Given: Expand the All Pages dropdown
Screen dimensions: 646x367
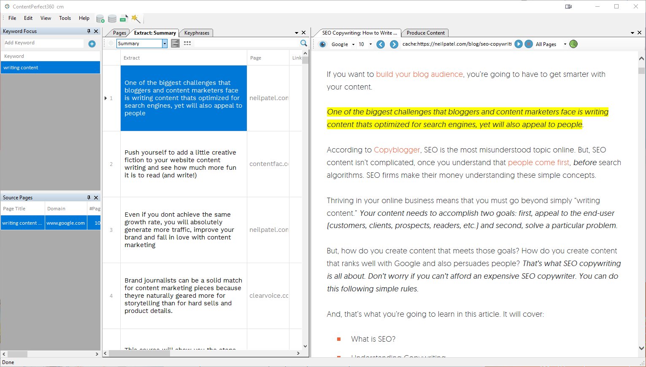Looking at the screenshot, I should pyautogui.click(x=565, y=44).
